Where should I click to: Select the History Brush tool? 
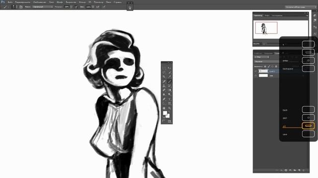click(169, 86)
